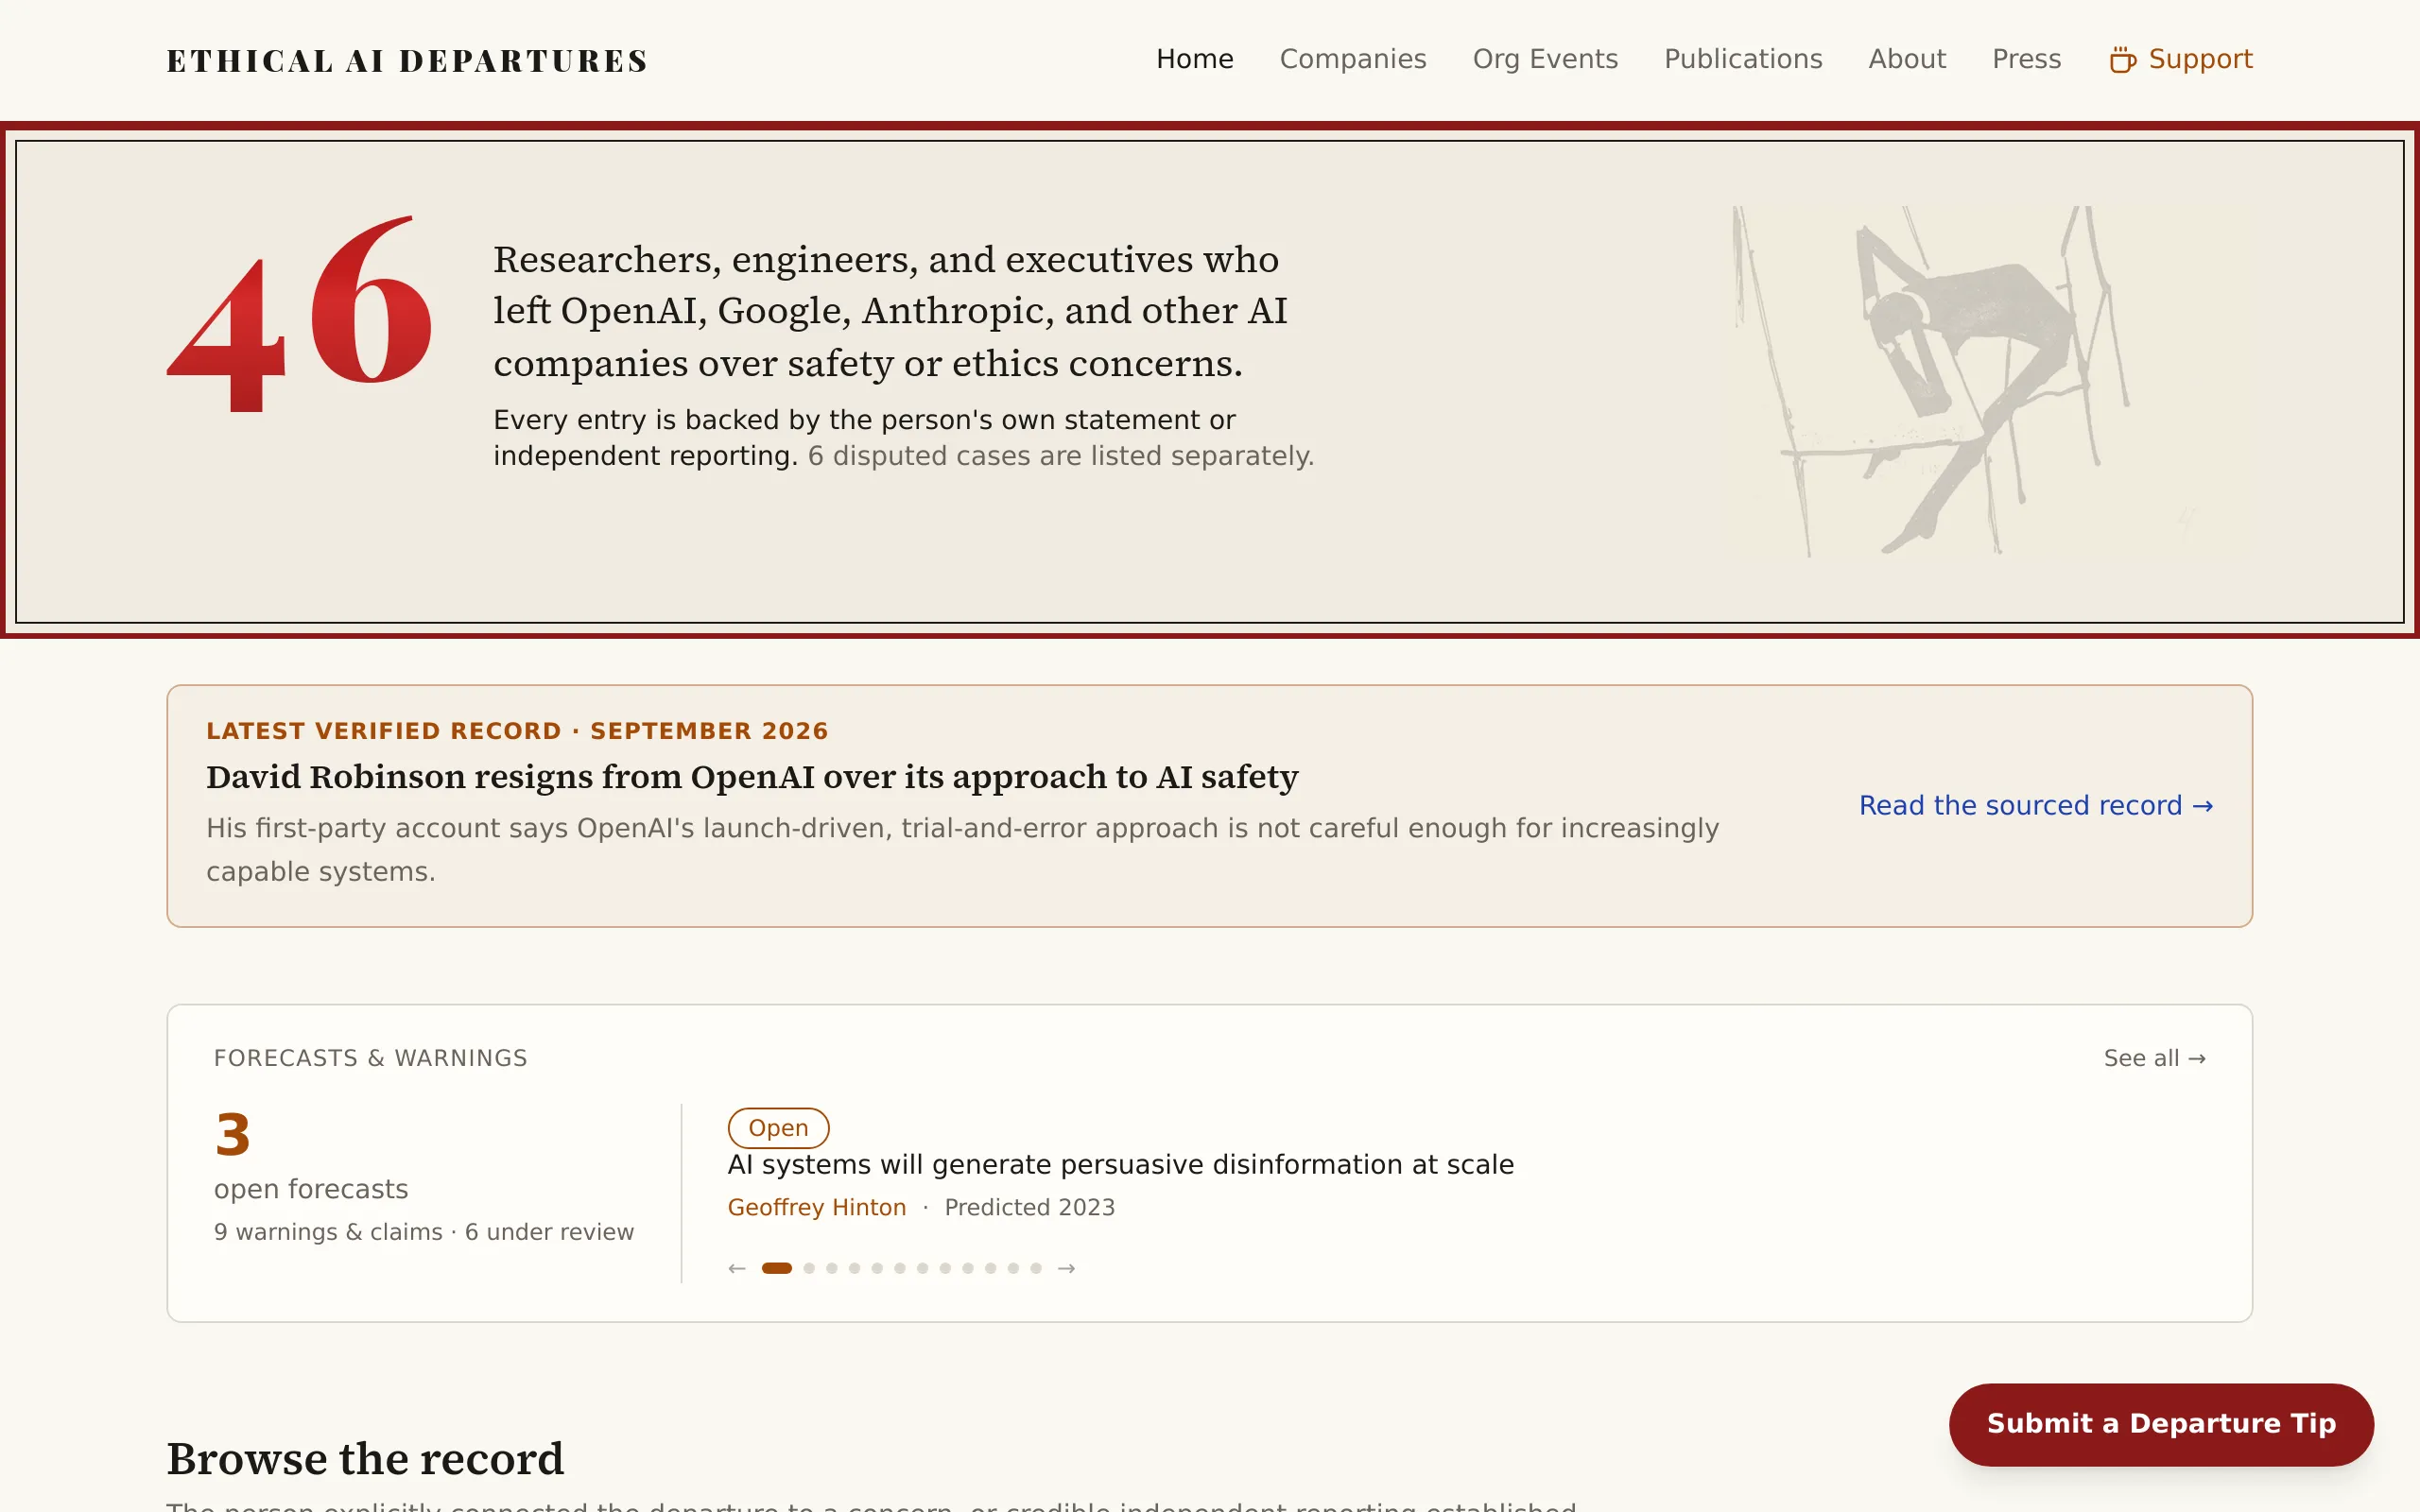
Task: Click the '3' open forecasts count
Action: click(x=232, y=1135)
